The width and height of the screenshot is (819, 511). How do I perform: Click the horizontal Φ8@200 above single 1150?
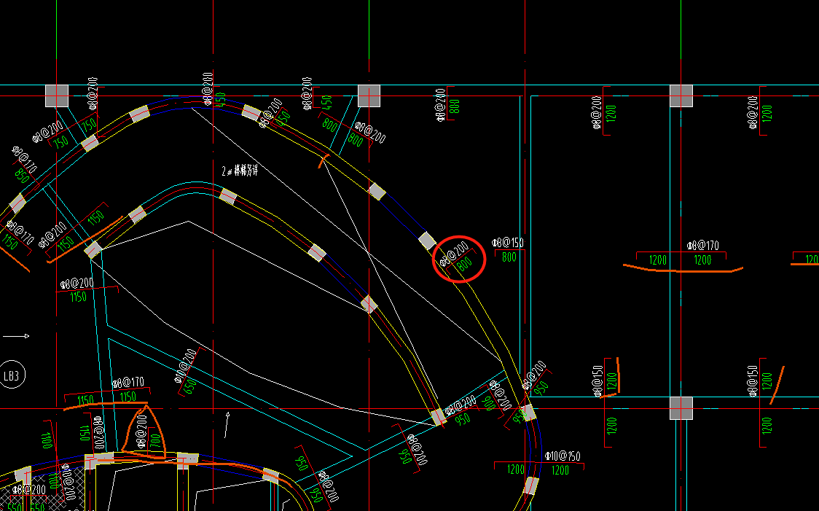[x=77, y=284]
